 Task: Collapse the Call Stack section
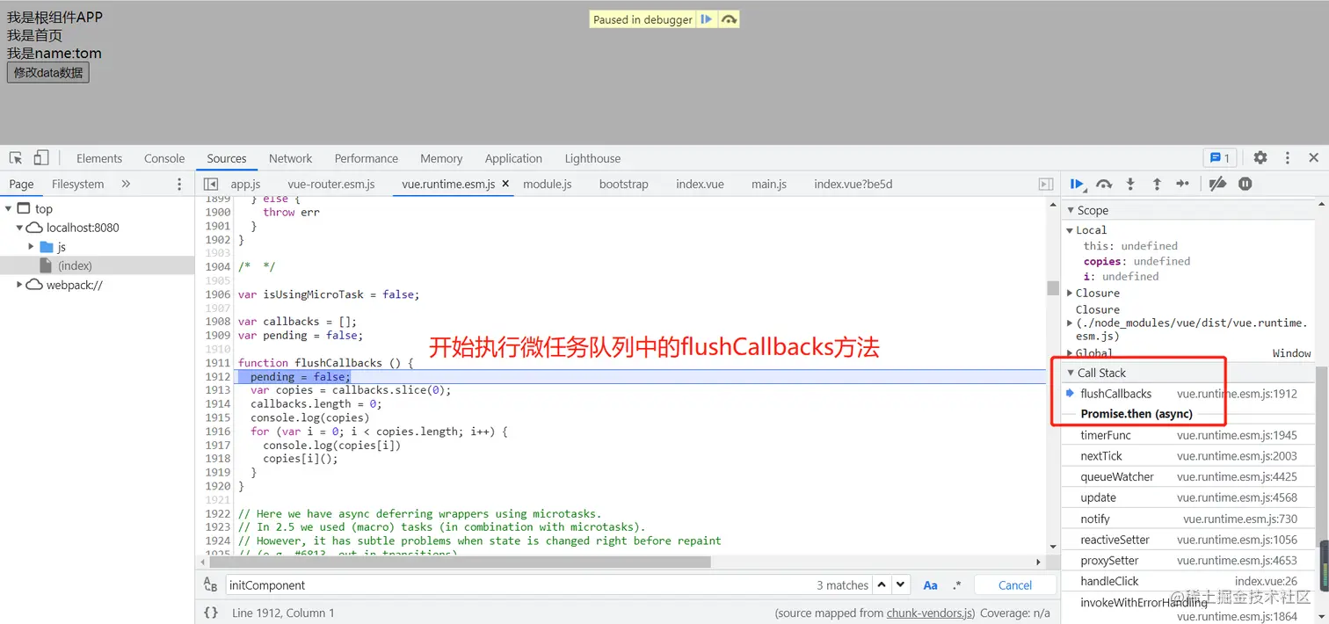(x=1071, y=373)
